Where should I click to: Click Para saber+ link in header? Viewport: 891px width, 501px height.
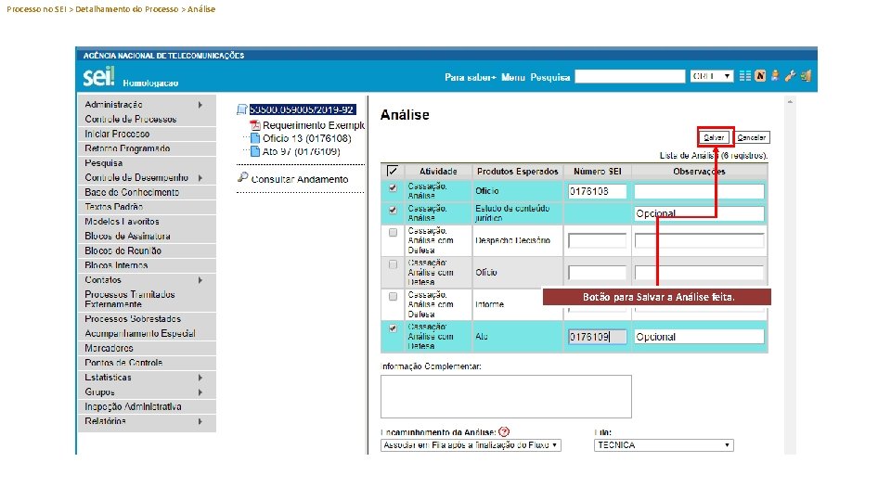[470, 77]
